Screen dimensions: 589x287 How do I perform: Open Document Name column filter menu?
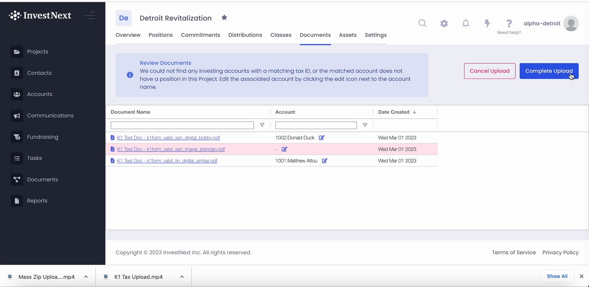tap(262, 125)
